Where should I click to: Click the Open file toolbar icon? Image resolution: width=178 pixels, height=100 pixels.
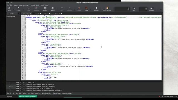pos(19,9)
